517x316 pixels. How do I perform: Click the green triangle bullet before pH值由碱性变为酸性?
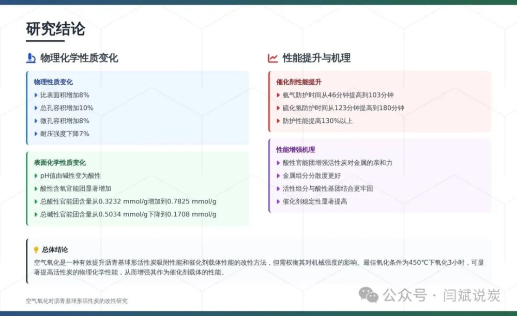point(36,176)
